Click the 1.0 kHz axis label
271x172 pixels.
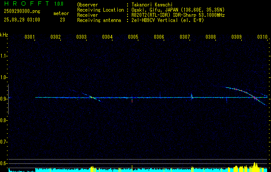tap(3, 77)
